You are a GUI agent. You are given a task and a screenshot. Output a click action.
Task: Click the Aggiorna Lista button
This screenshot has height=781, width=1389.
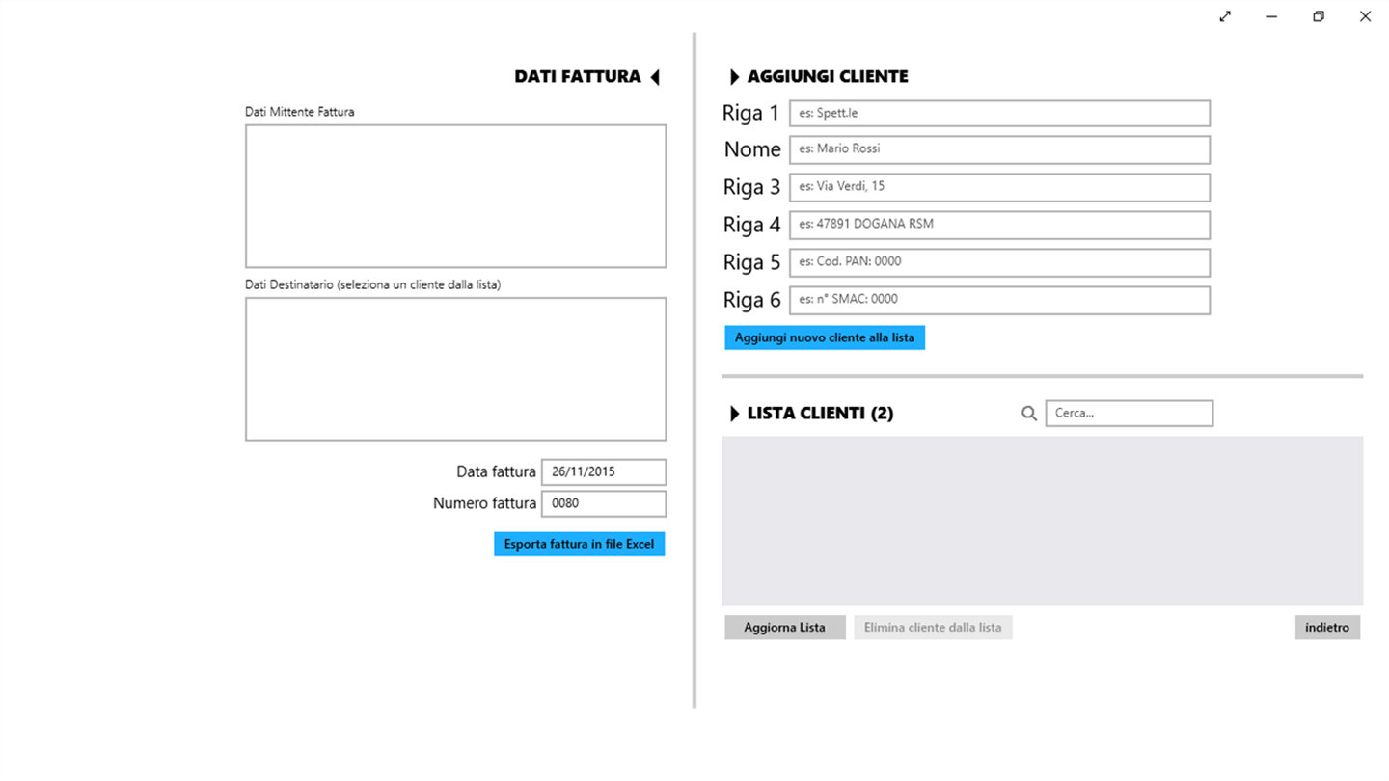(x=784, y=628)
